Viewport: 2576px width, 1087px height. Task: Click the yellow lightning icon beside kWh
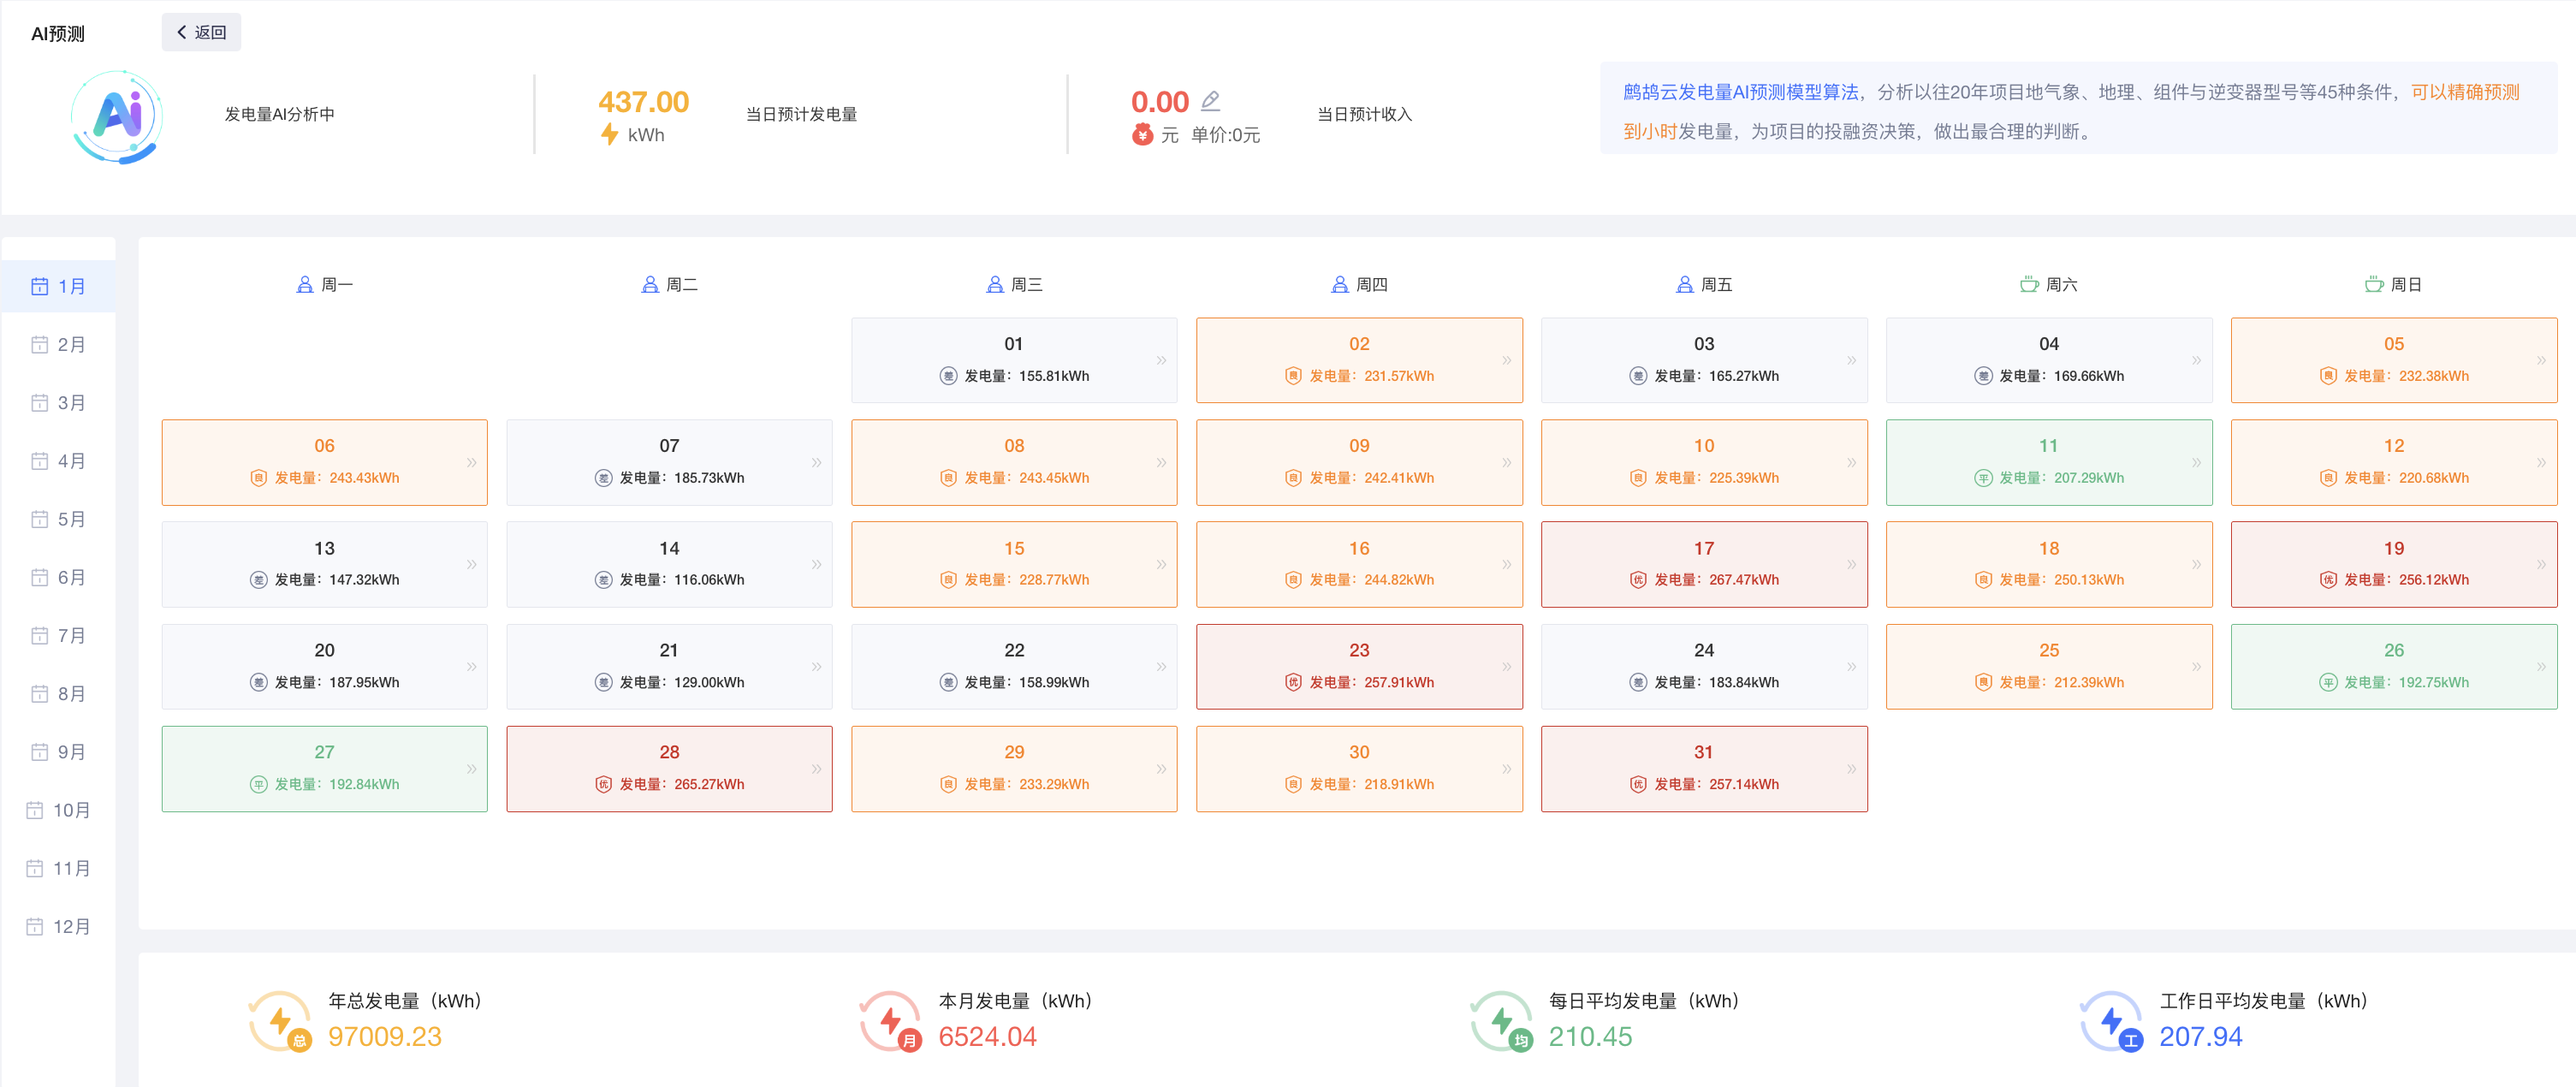click(609, 134)
